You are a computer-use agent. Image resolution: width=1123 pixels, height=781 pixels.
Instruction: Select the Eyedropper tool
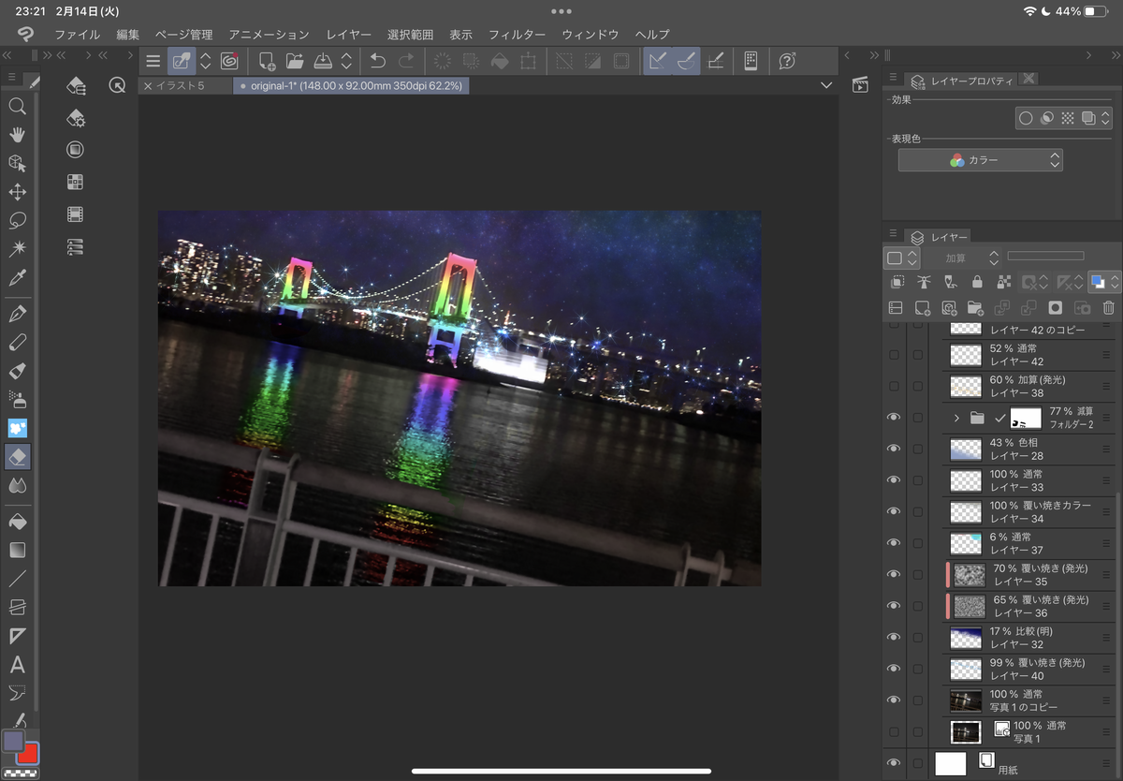(x=17, y=278)
